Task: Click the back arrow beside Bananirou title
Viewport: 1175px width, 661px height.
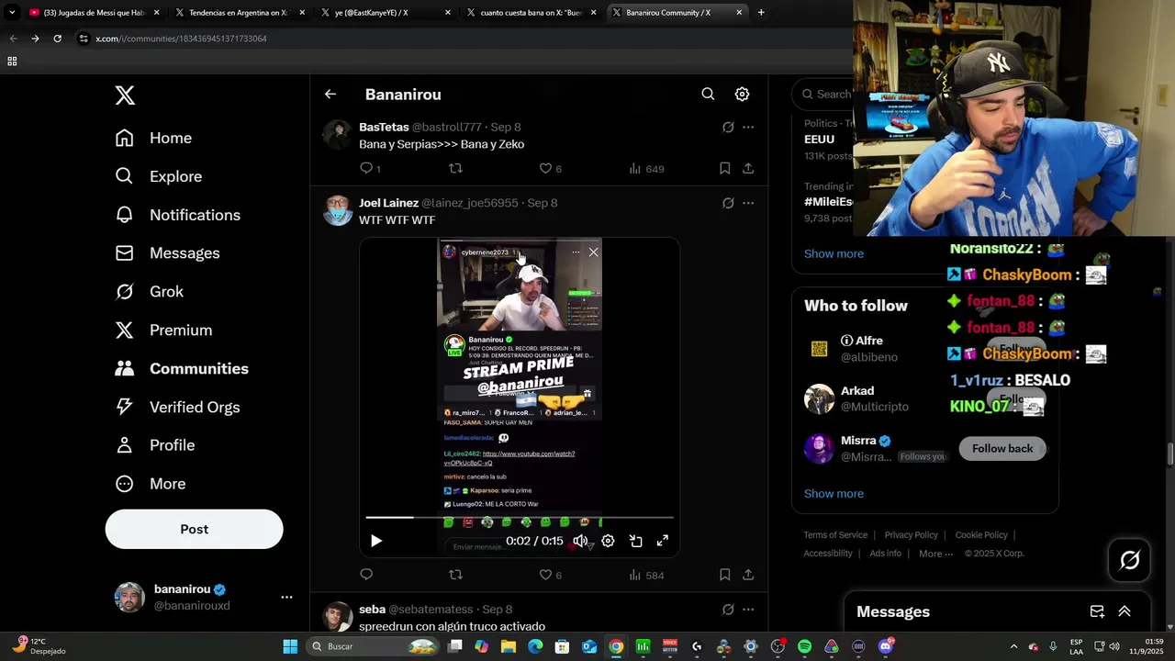Action: pyautogui.click(x=330, y=94)
